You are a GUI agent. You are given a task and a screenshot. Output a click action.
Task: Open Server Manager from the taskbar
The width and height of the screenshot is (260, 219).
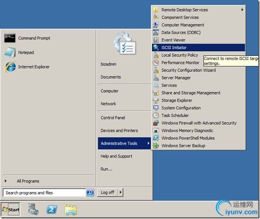[x=33, y=209]
